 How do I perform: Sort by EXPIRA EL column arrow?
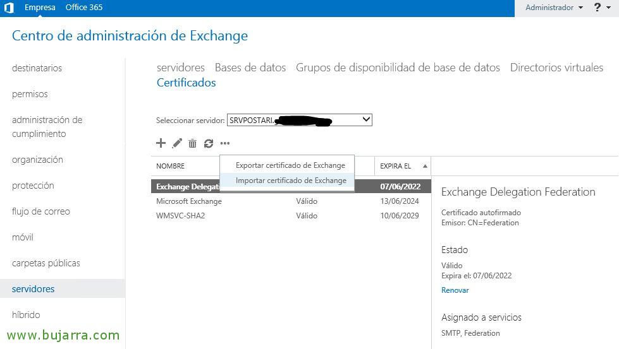coord(425,166)
